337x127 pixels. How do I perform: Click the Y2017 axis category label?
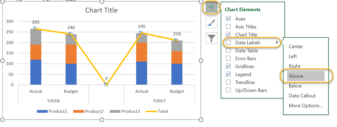pos(159,101)
